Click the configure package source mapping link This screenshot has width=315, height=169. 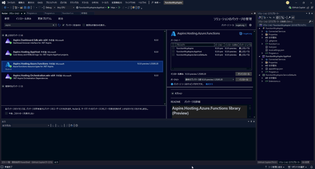tap(209, 84)
